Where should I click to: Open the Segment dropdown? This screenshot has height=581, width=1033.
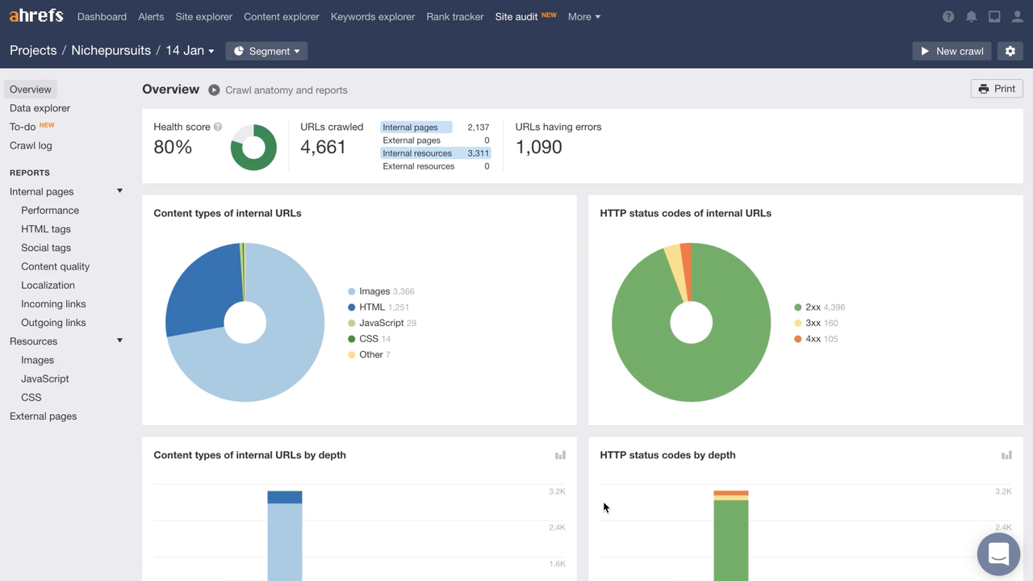266,51
